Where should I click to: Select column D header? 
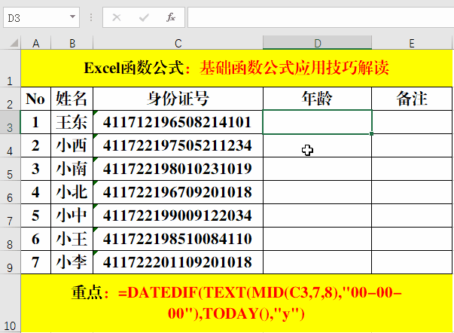(317, 43)
